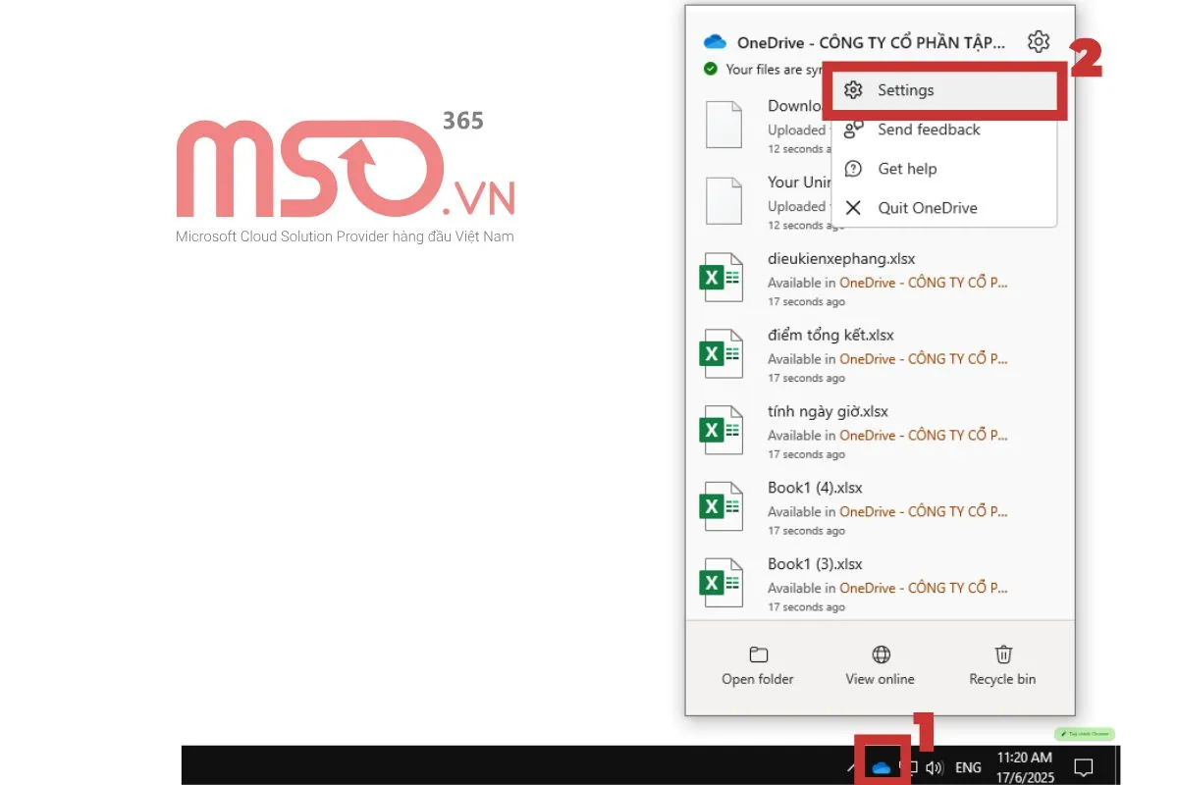Viewport: 1178px width, 785px height.
Task: Click the Excel icon beside dieukienxephang.xlsx
Action: [x=721, y=278]
